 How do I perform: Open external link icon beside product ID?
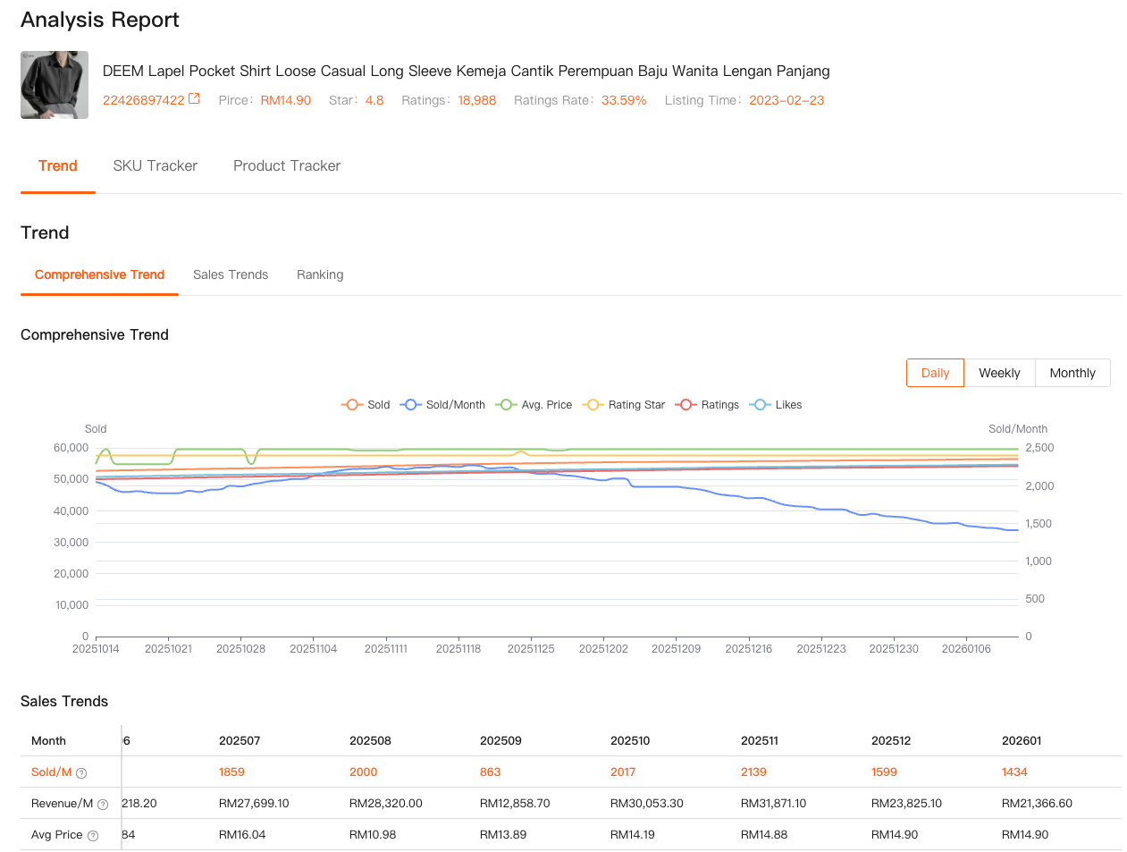194,99
